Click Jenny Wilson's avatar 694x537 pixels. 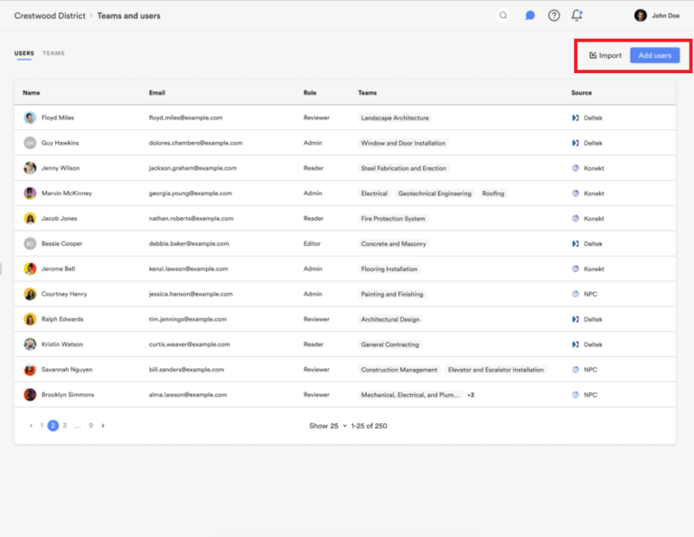[x=30, y=168]
